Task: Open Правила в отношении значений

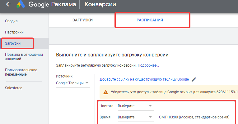Action: pyautogui.click(x=24, y=57)
